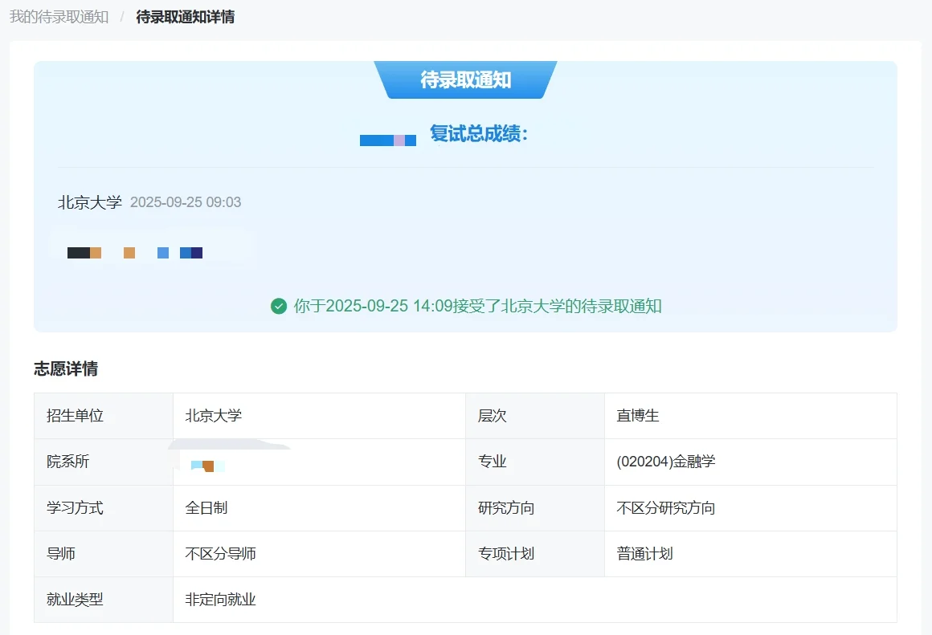932x635 pixels.
Task: Click the (020204)金融学 value cell
Action: [750, 462]
